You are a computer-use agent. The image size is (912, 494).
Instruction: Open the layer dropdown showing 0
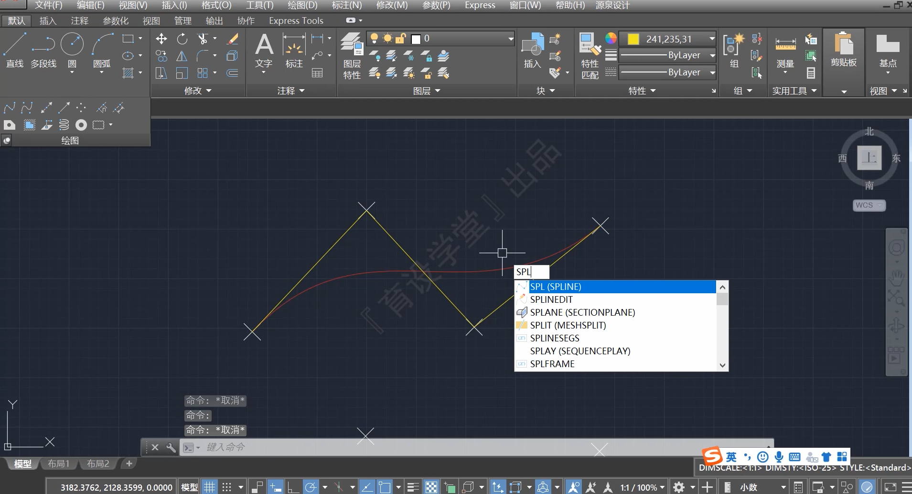click(x=441, y=39)
